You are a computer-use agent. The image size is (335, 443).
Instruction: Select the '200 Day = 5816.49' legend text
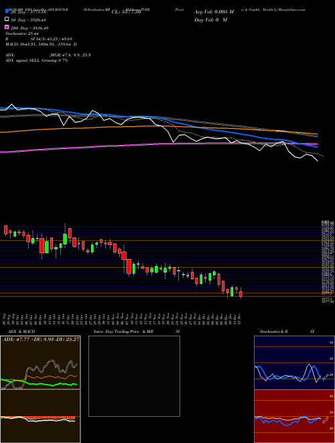click(x=29, y=28)
